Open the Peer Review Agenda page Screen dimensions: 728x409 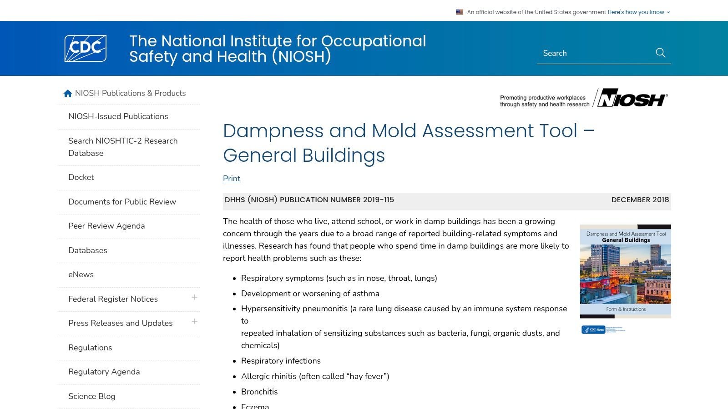click(106, 226)
